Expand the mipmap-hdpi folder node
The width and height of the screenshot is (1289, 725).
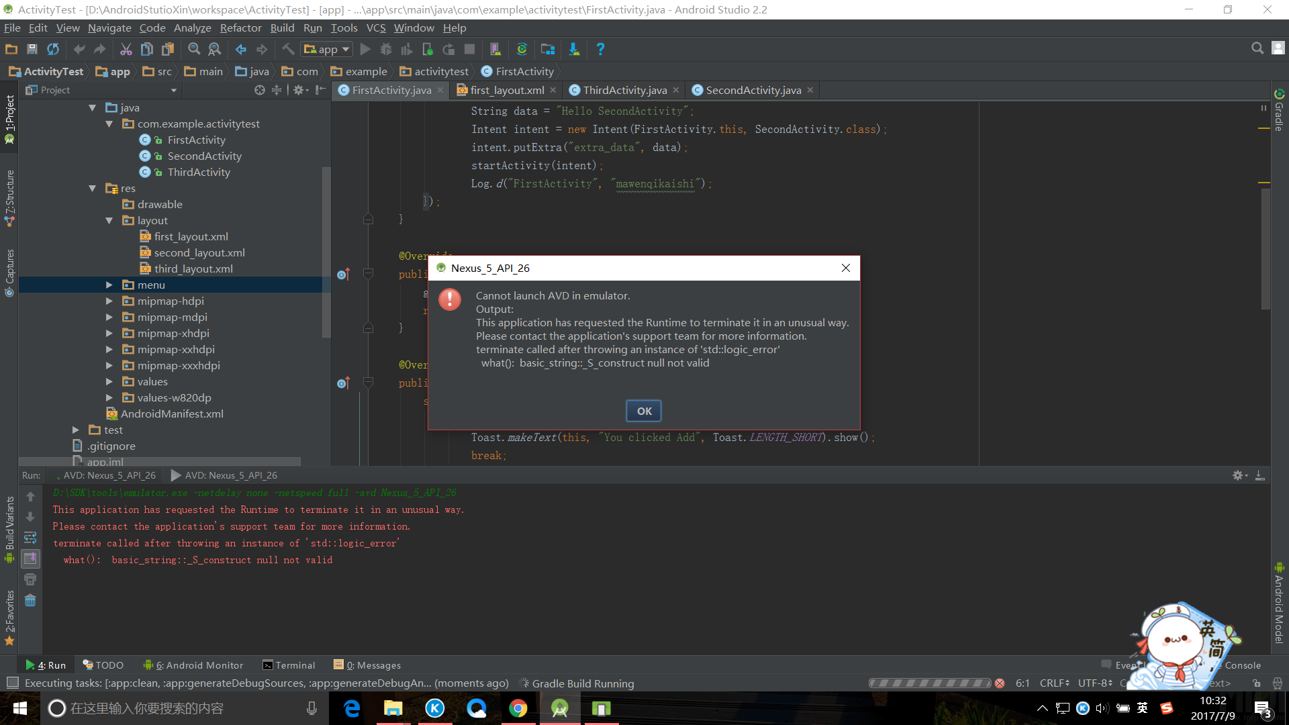(x=109, y=301)
